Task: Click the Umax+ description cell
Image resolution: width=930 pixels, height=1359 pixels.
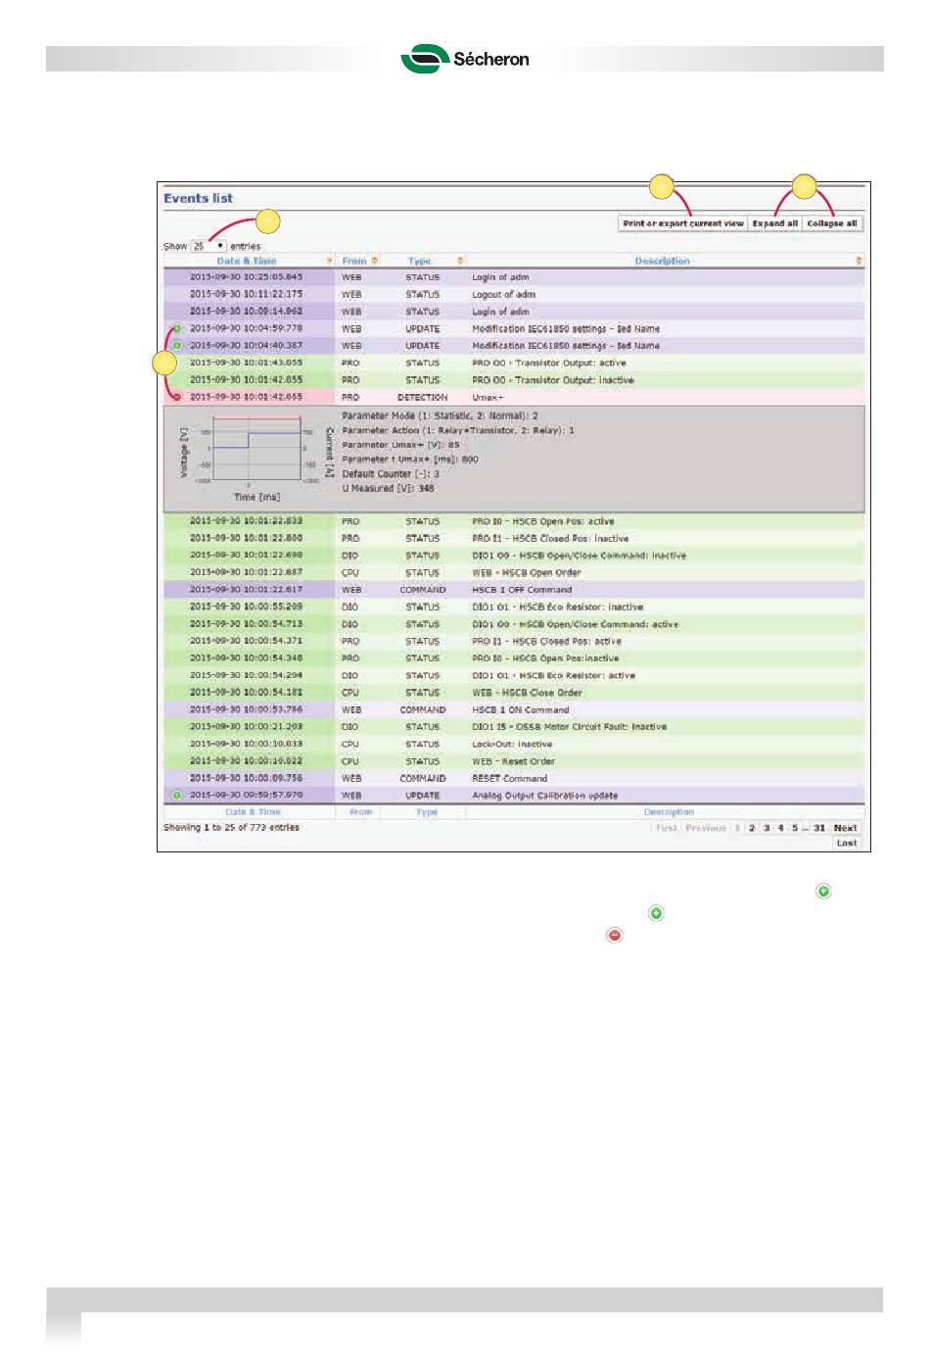Action: click(x=488, y=397)
